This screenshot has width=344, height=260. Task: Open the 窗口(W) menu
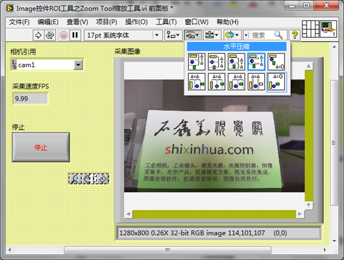tap(196, 22)
